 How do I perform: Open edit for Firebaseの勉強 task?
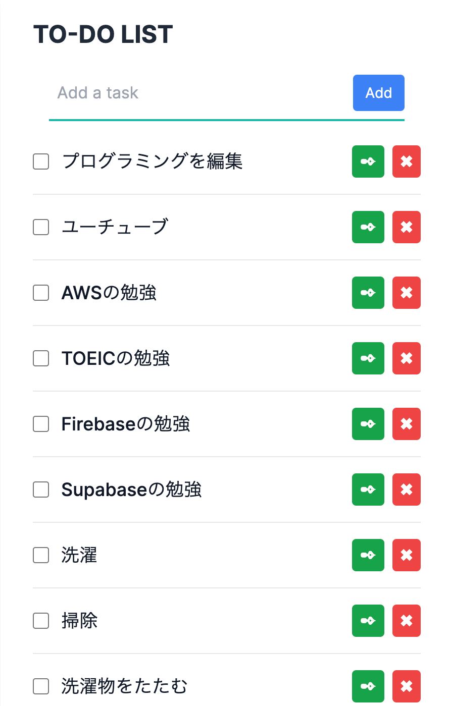click(368, 424)
